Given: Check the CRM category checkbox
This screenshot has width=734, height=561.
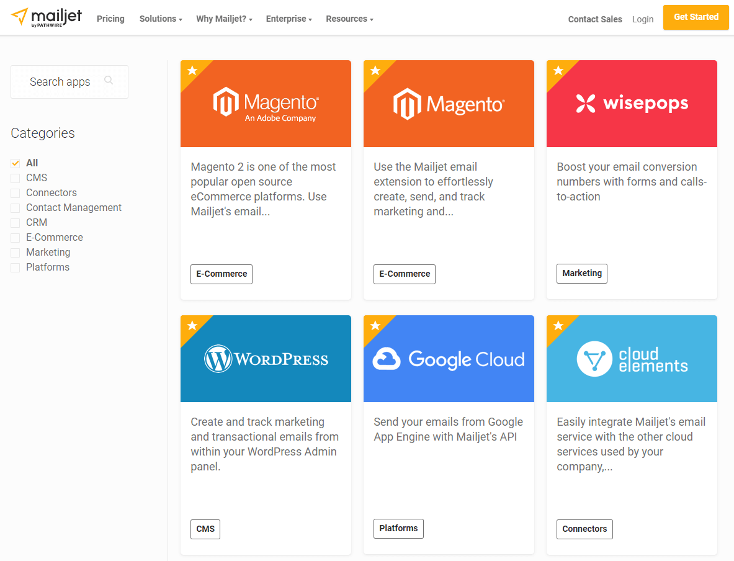Looking at the screenshot, I should point(16,223).
